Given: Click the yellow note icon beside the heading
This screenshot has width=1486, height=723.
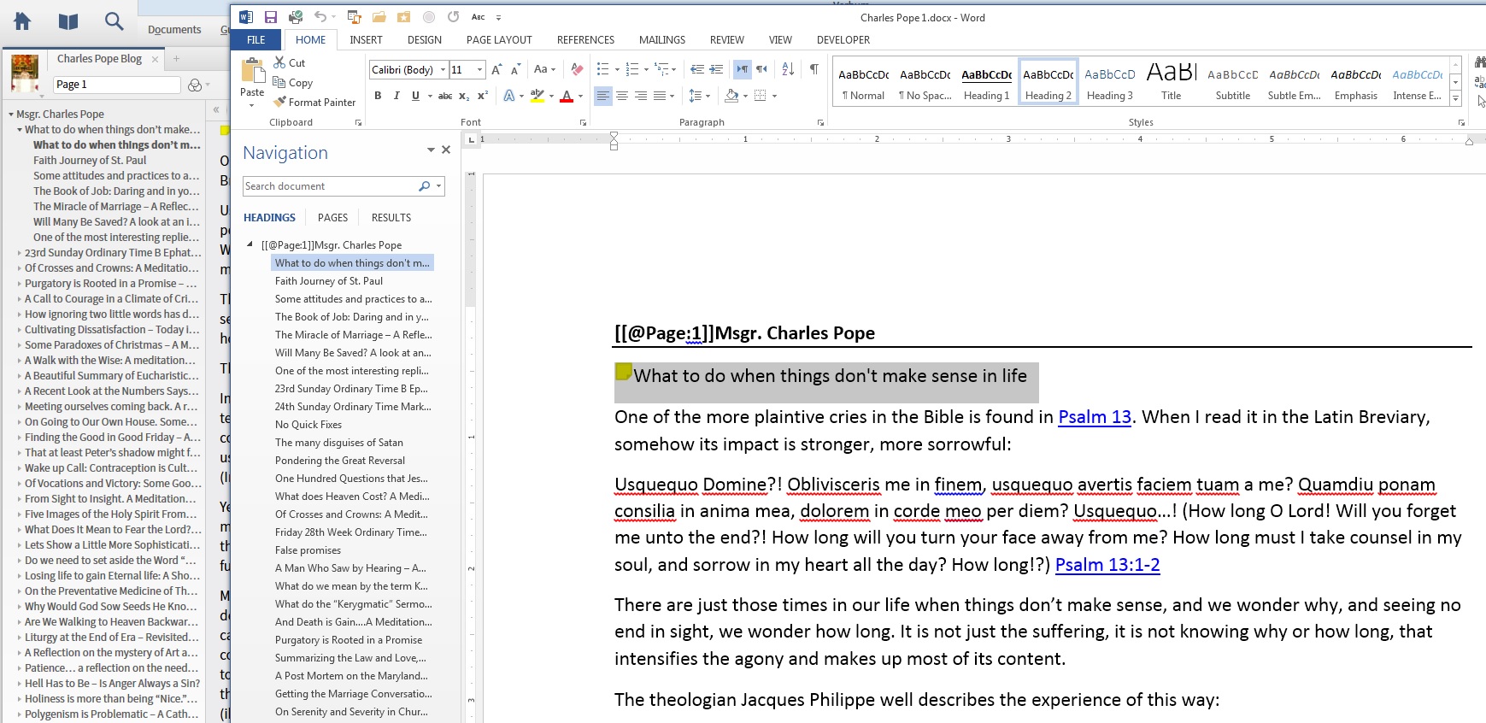Looking at the screenshot, I should (x=623, y=372).
